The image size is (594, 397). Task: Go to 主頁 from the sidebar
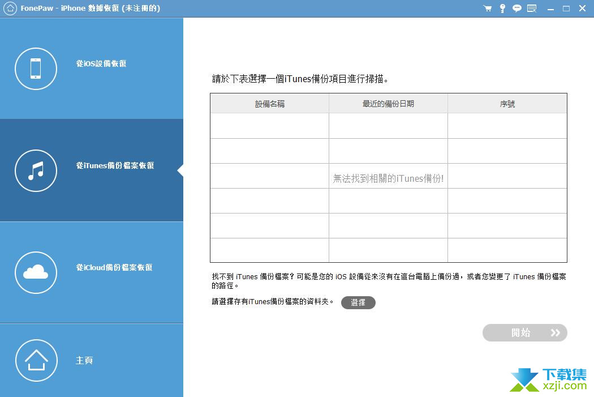[x=92, y=360]
